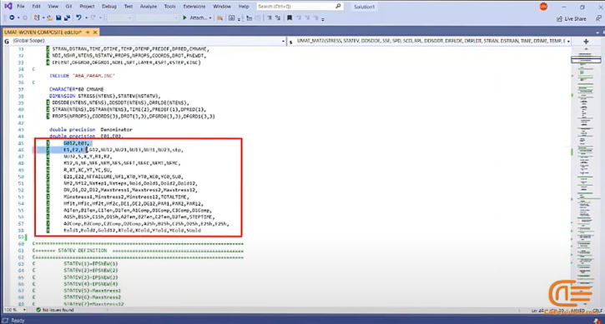Screen dimensions: 605x324
Task: Click the Live Share icon
Action: click(572, 18)
